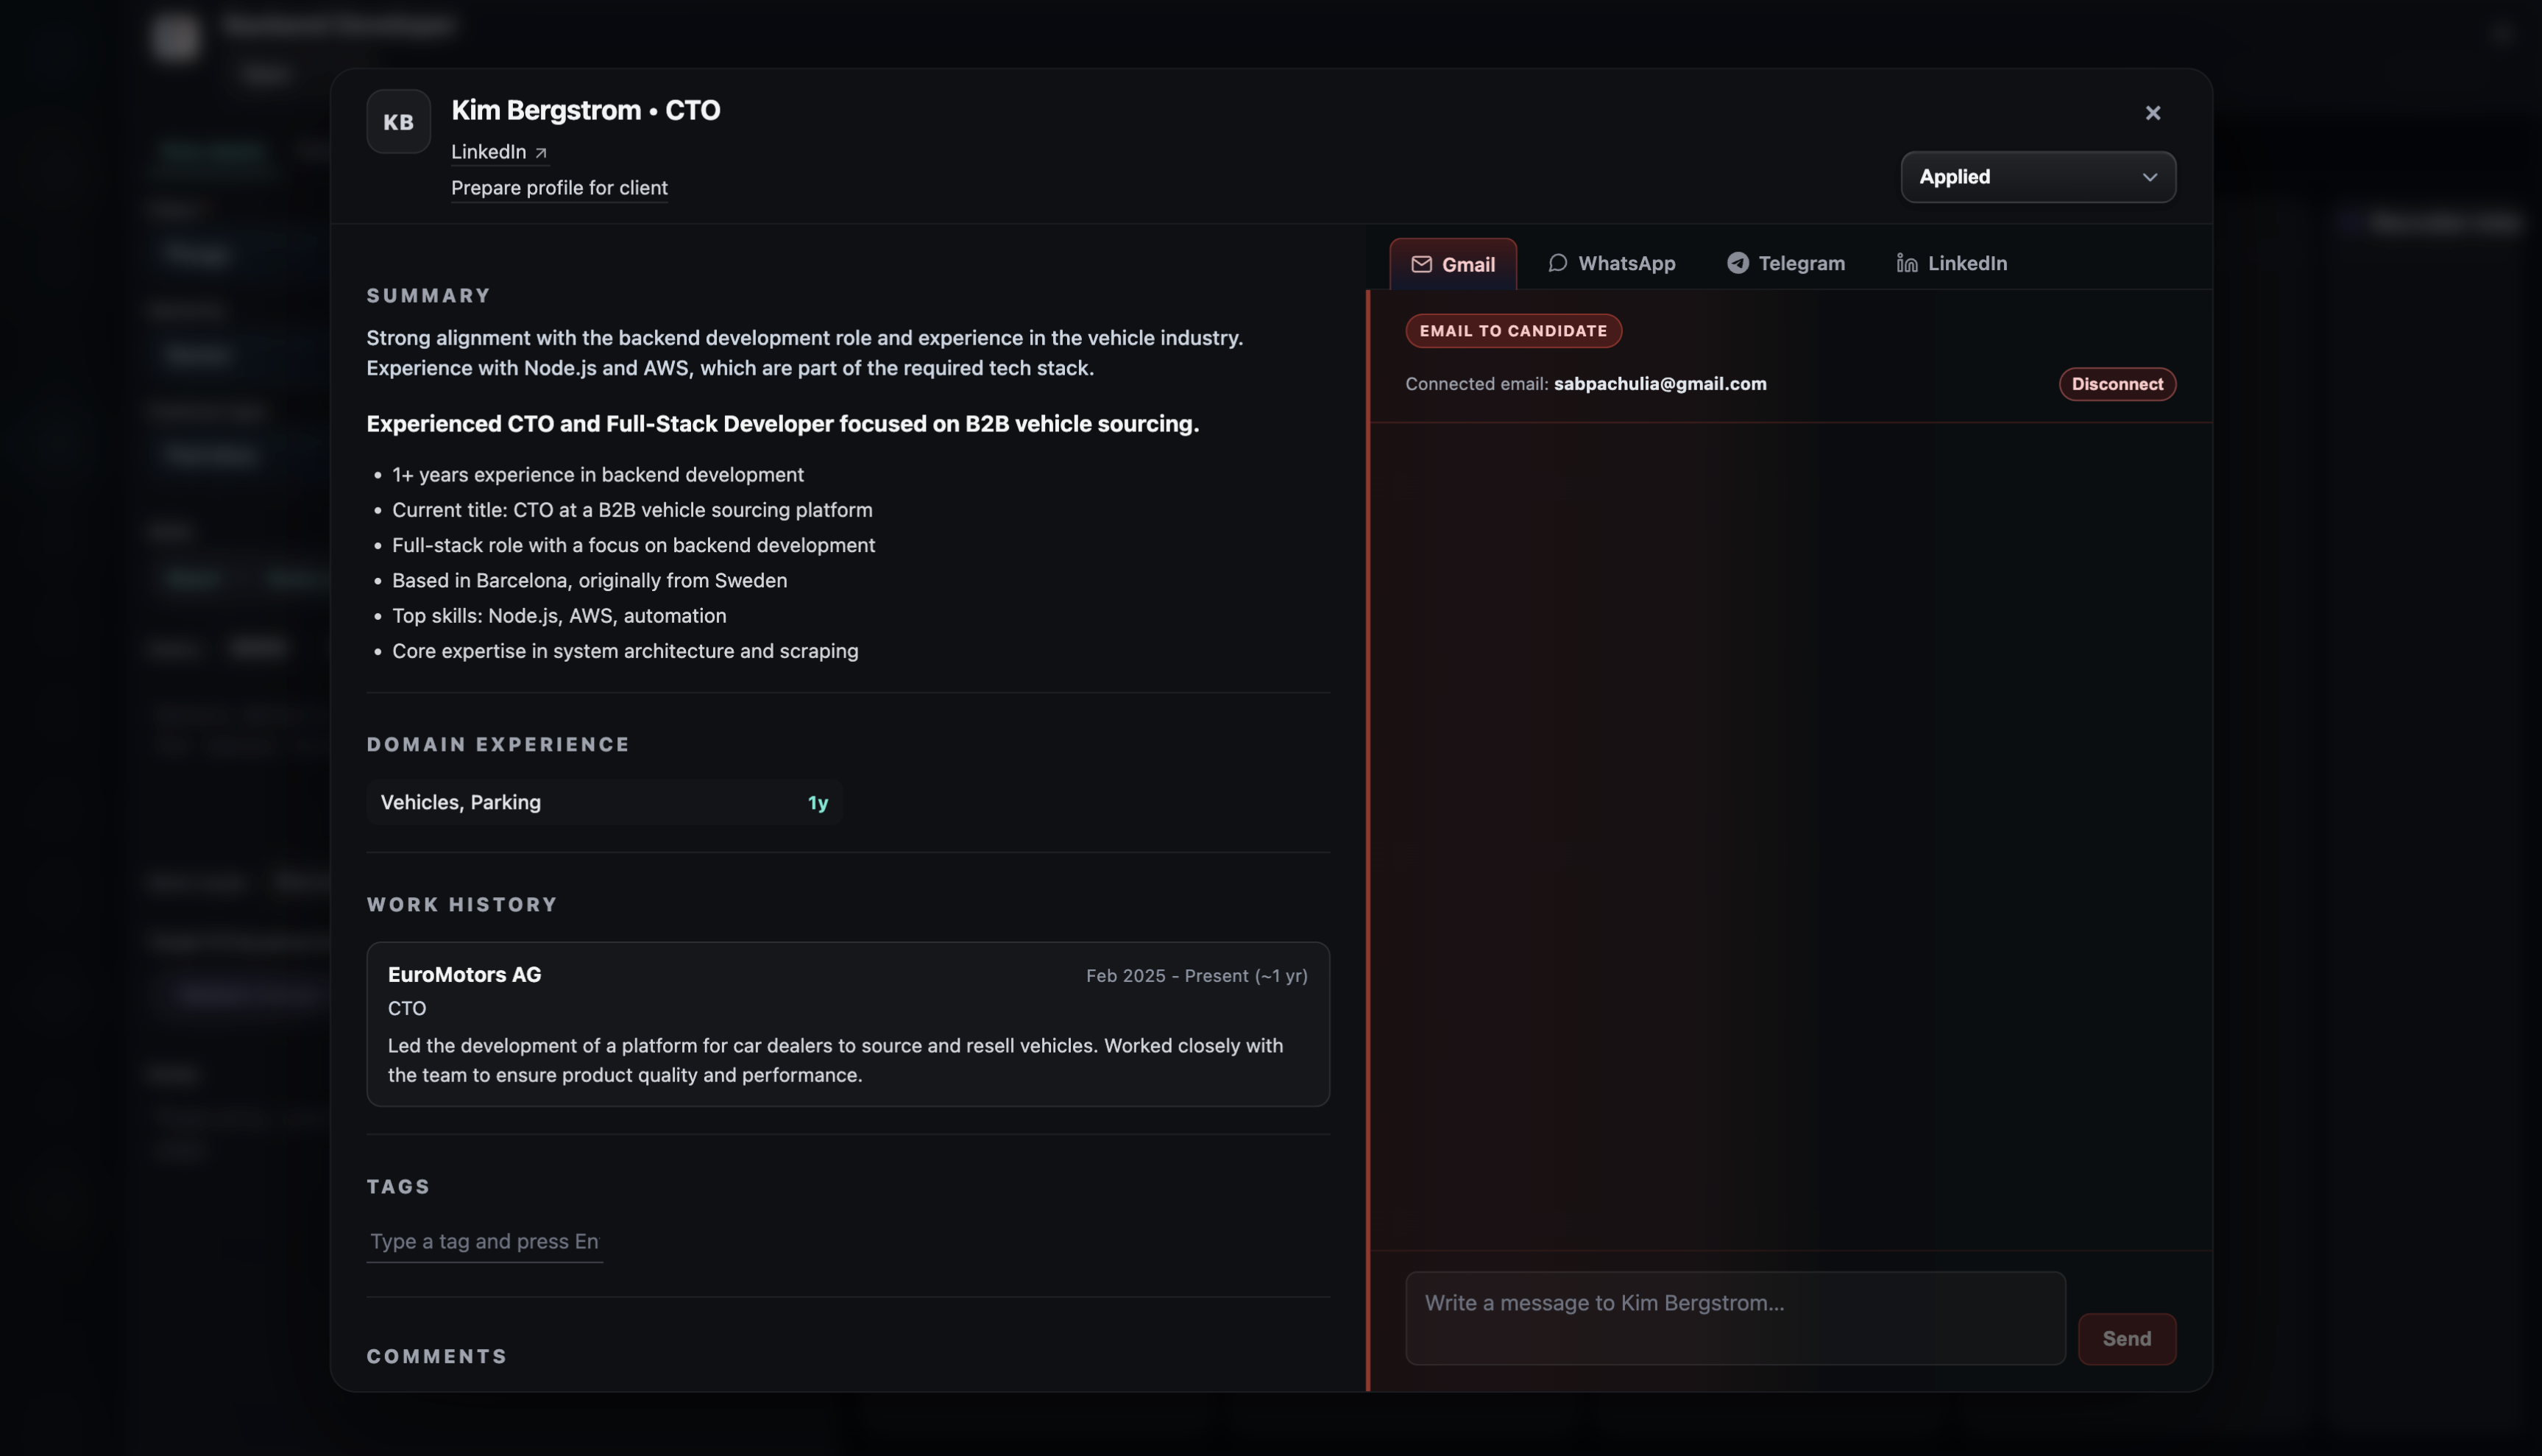Screen dimensions: 2542x1456
Task: Switch to the Telegram tab
Action: coord(1785,263)
